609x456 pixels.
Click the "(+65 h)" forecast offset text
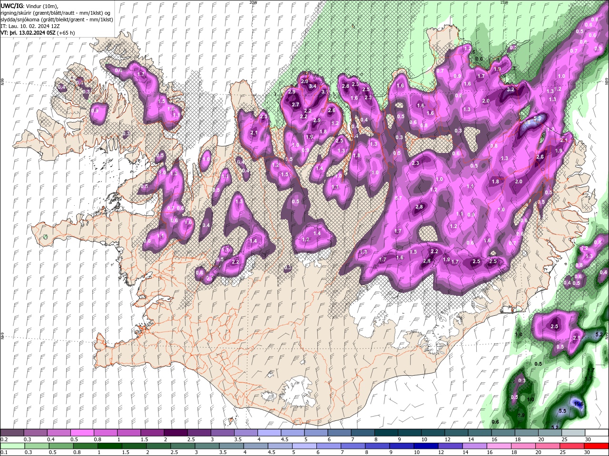coord(66,33)
